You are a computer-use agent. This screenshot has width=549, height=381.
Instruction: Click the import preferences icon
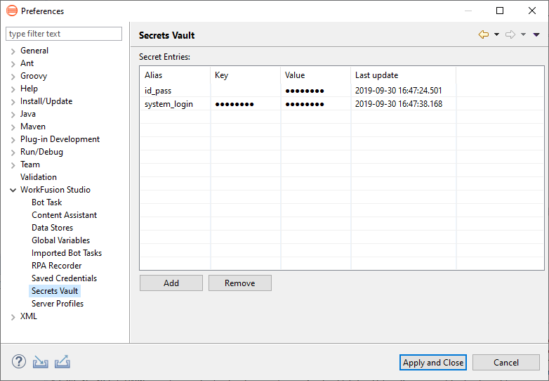(x=41, y=362)
